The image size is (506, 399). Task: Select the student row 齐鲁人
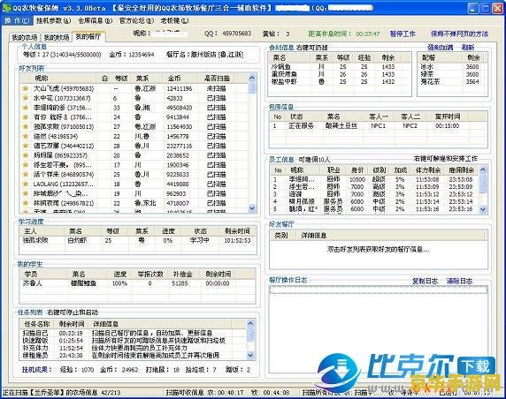click(138, 283)
